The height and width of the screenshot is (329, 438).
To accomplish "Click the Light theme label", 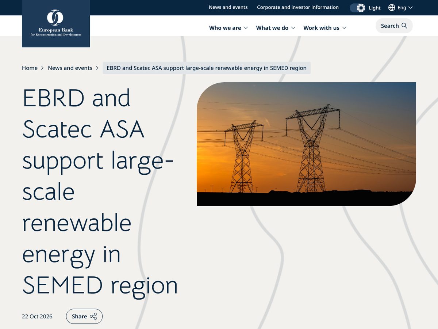I will [374, 8].
